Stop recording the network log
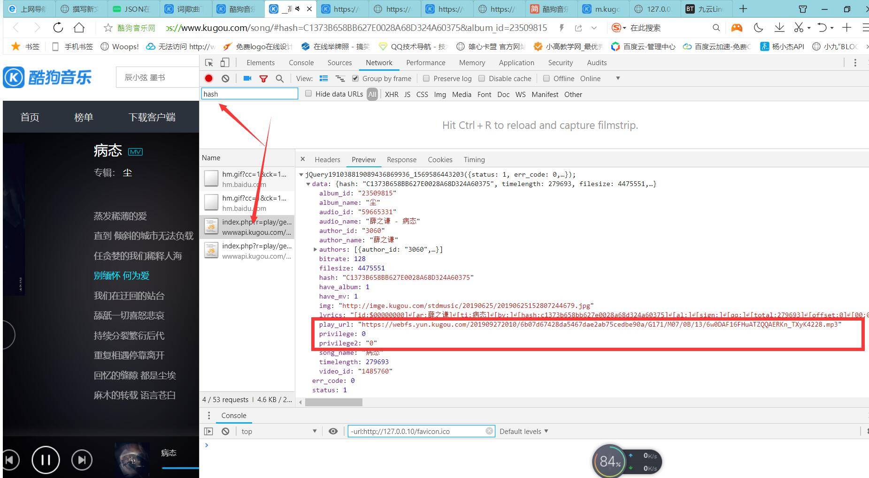869x478 pixels. [209, 78]
